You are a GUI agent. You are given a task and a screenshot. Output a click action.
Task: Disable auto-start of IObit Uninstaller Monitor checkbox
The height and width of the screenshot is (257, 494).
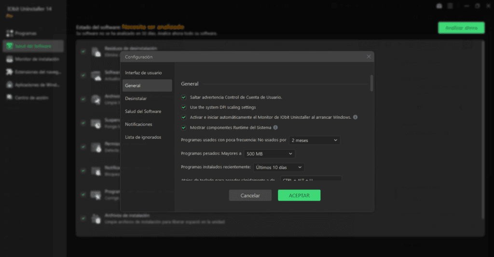click(x=184, y=117)
